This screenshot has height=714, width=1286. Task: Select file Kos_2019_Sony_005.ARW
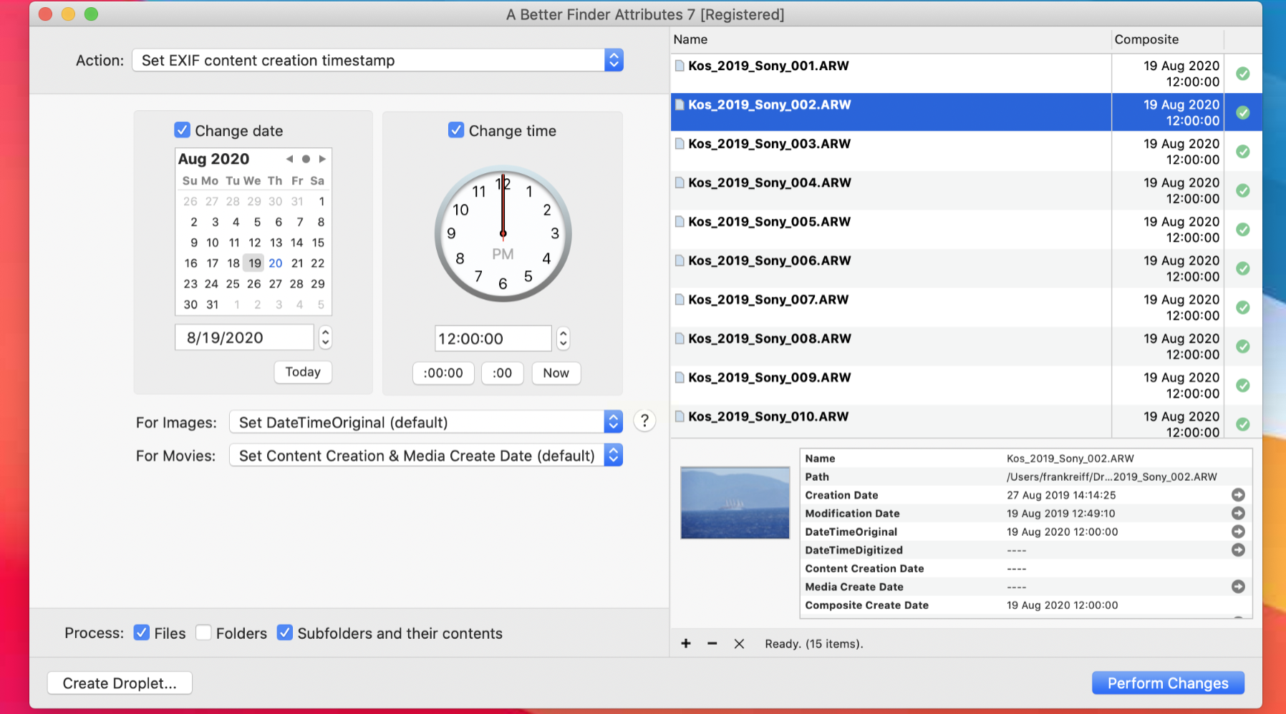(x=967, y=230)
